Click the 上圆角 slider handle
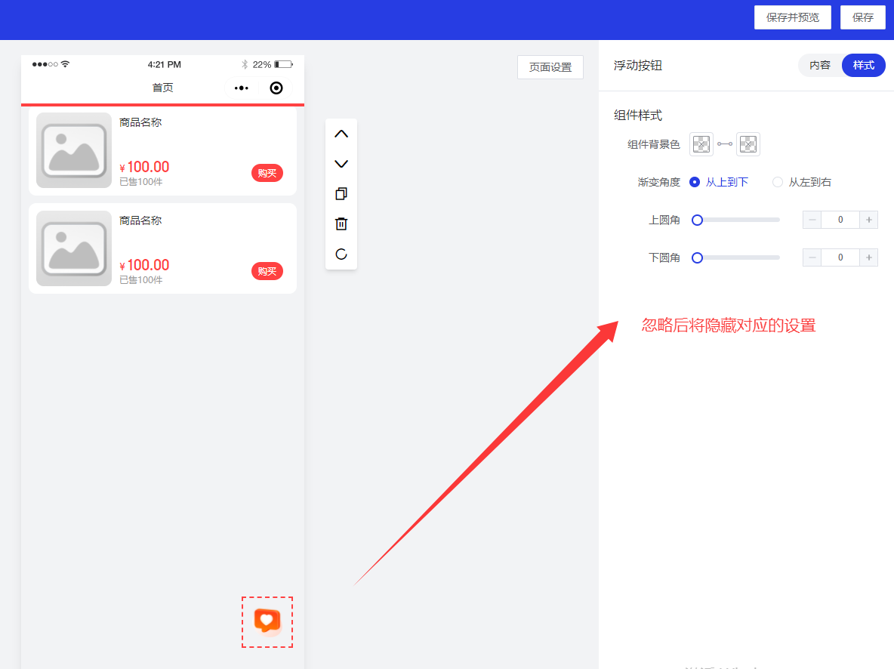The height and width of the screenshot is (669, 894). tap(697, 220)
